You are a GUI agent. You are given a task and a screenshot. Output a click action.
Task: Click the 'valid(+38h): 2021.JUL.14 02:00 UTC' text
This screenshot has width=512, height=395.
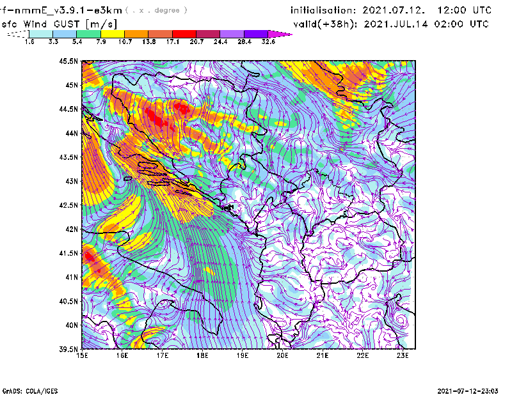pyautogui.click(x=391, y=24)
